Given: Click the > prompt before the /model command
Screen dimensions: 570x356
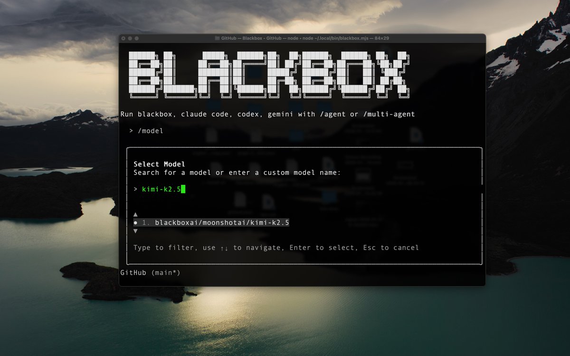Looking at the screenshot, I should pyautogui.click(x=130, y=131).
